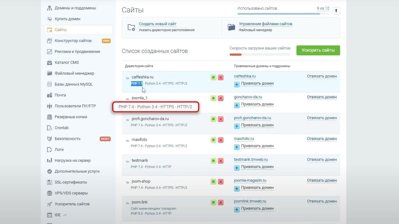This screenshot has width=399, height=224.
Task: Delete joomla_1 site with red X
Action: pyautogui.click(x=221, y=98)
